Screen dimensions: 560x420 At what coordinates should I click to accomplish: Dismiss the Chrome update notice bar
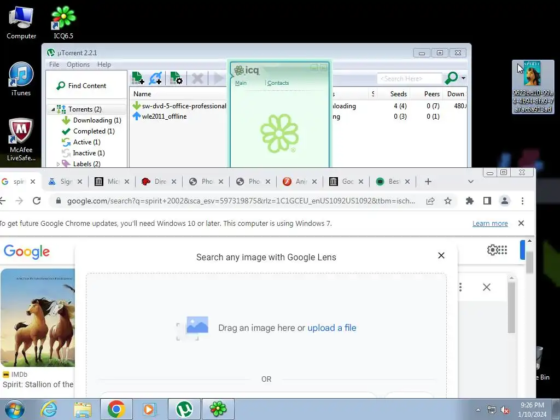pos(521,223)
